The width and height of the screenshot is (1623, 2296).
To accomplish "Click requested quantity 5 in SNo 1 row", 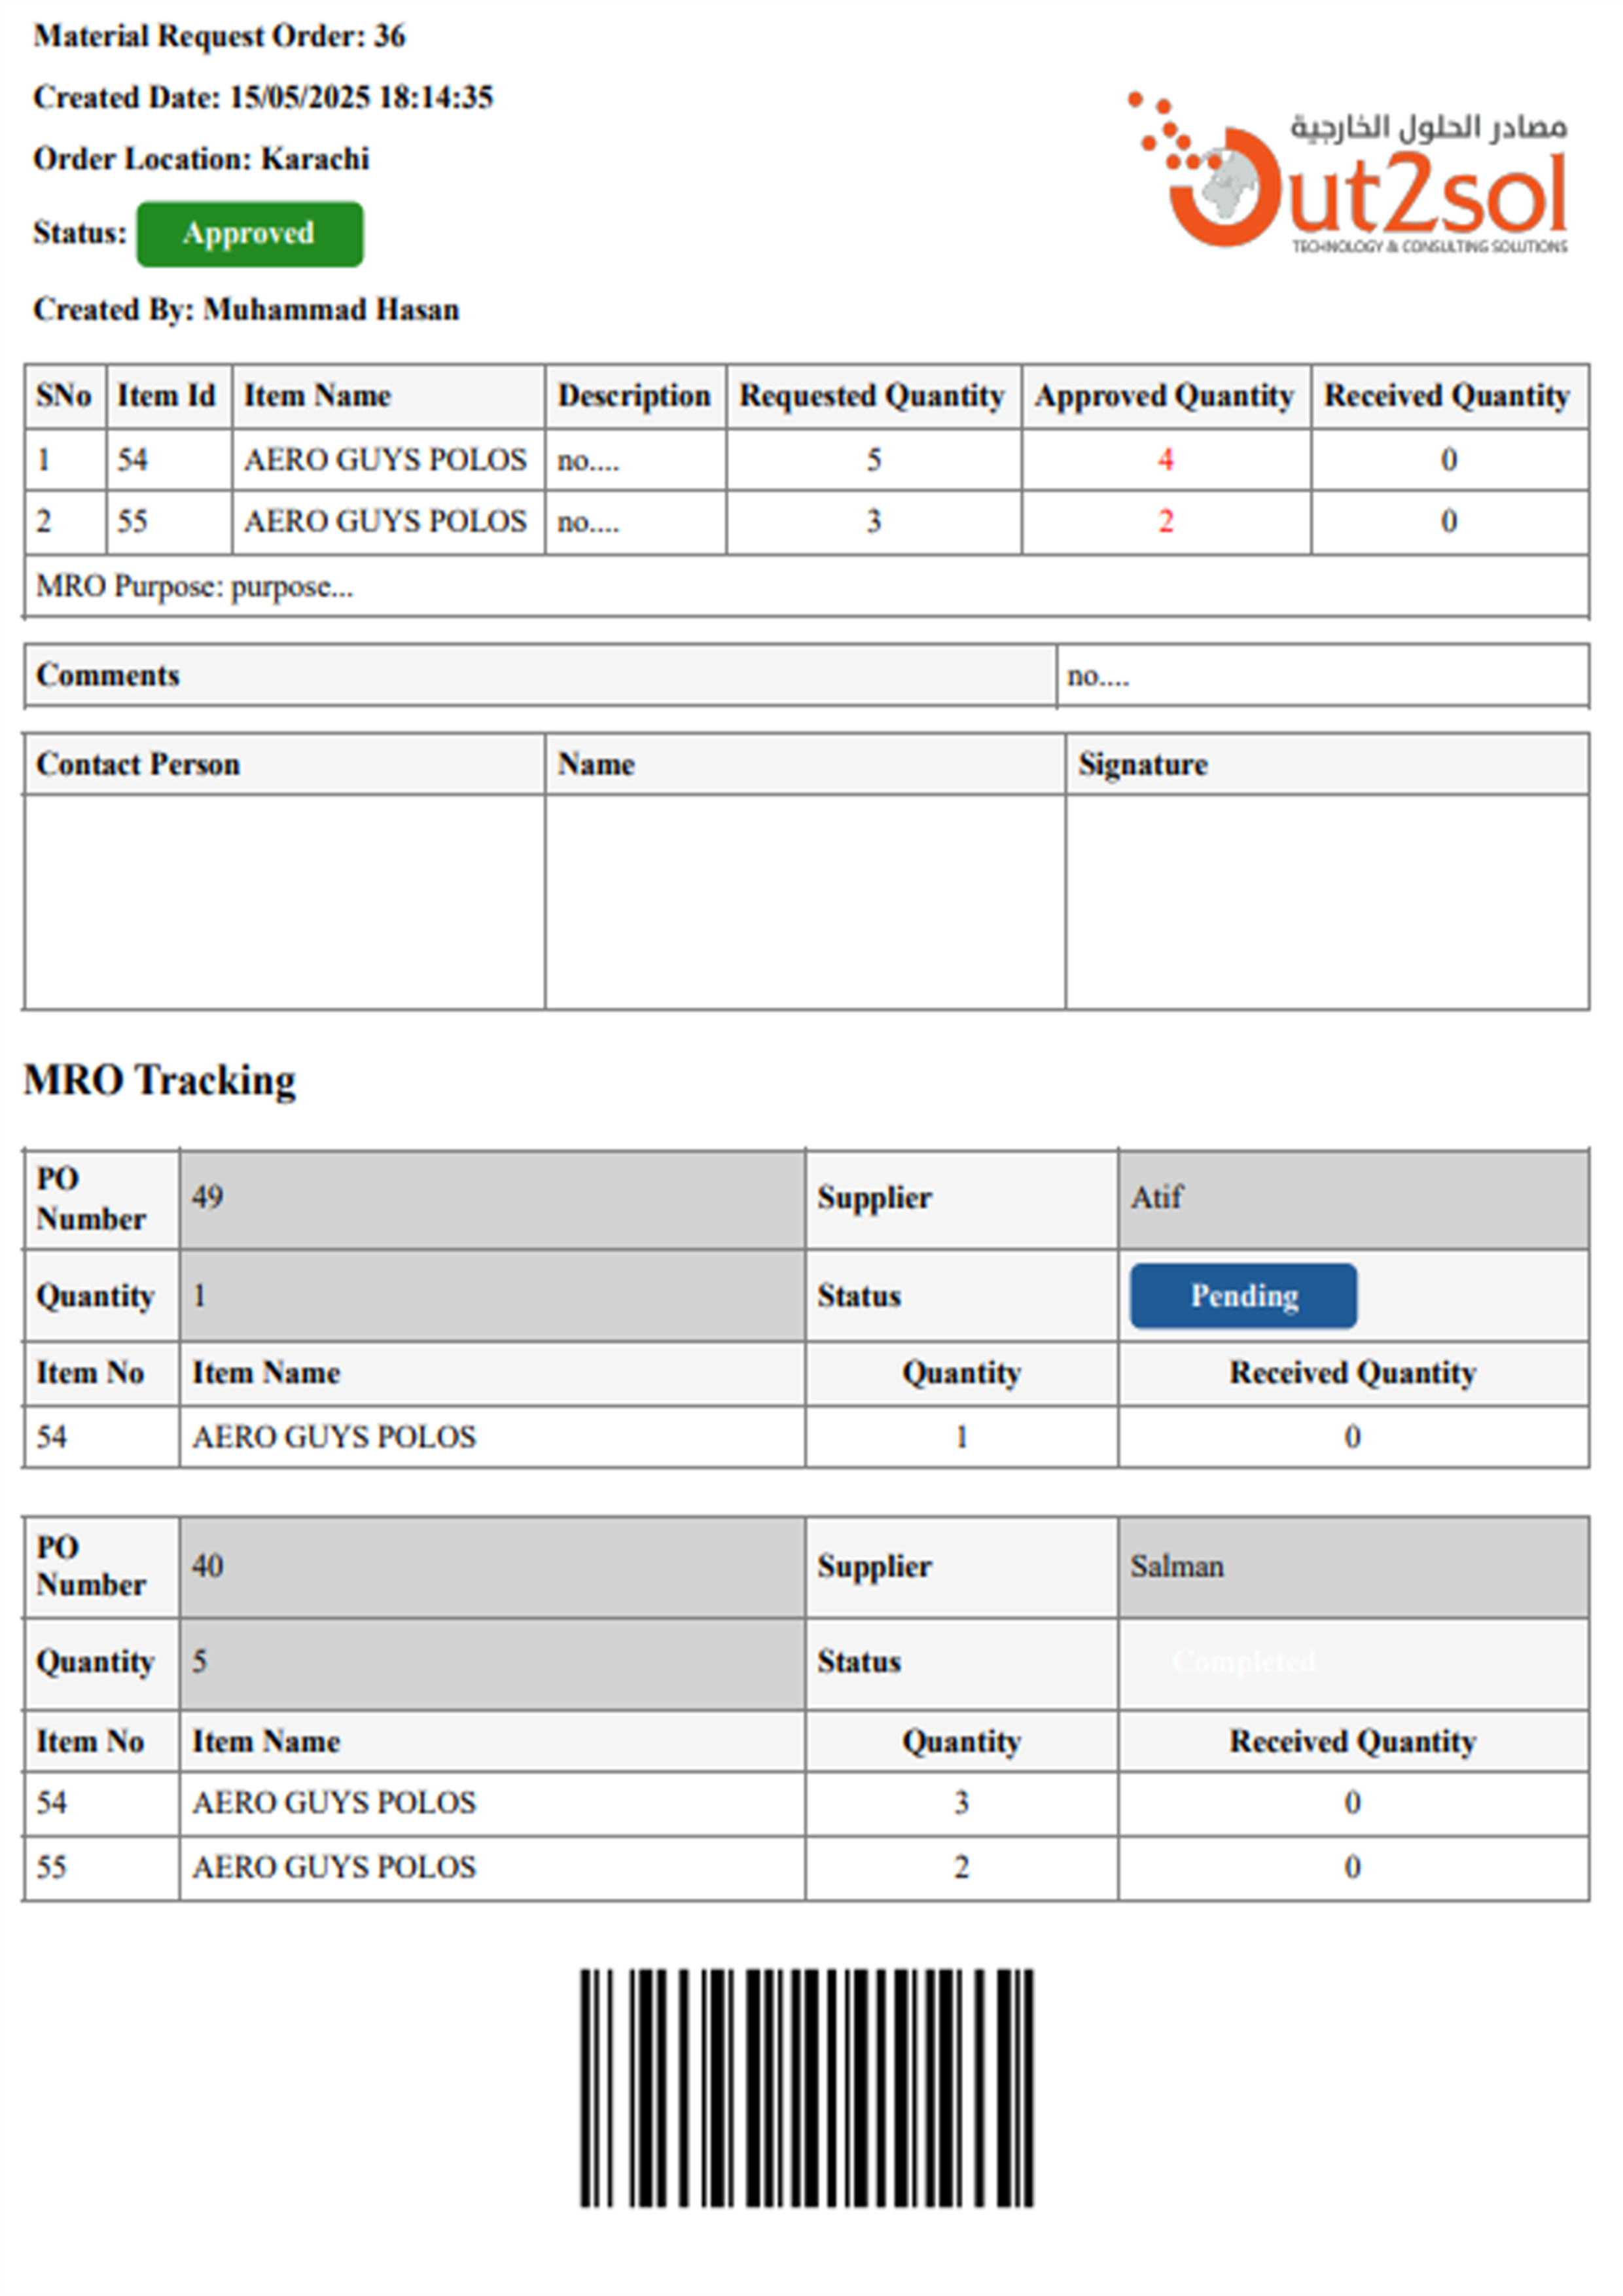I will coord(874,460).
